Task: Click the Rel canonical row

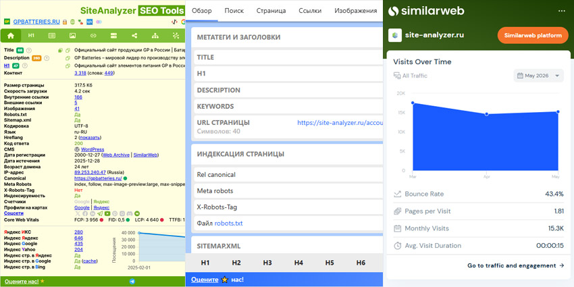Action: (x=288, y=175)
